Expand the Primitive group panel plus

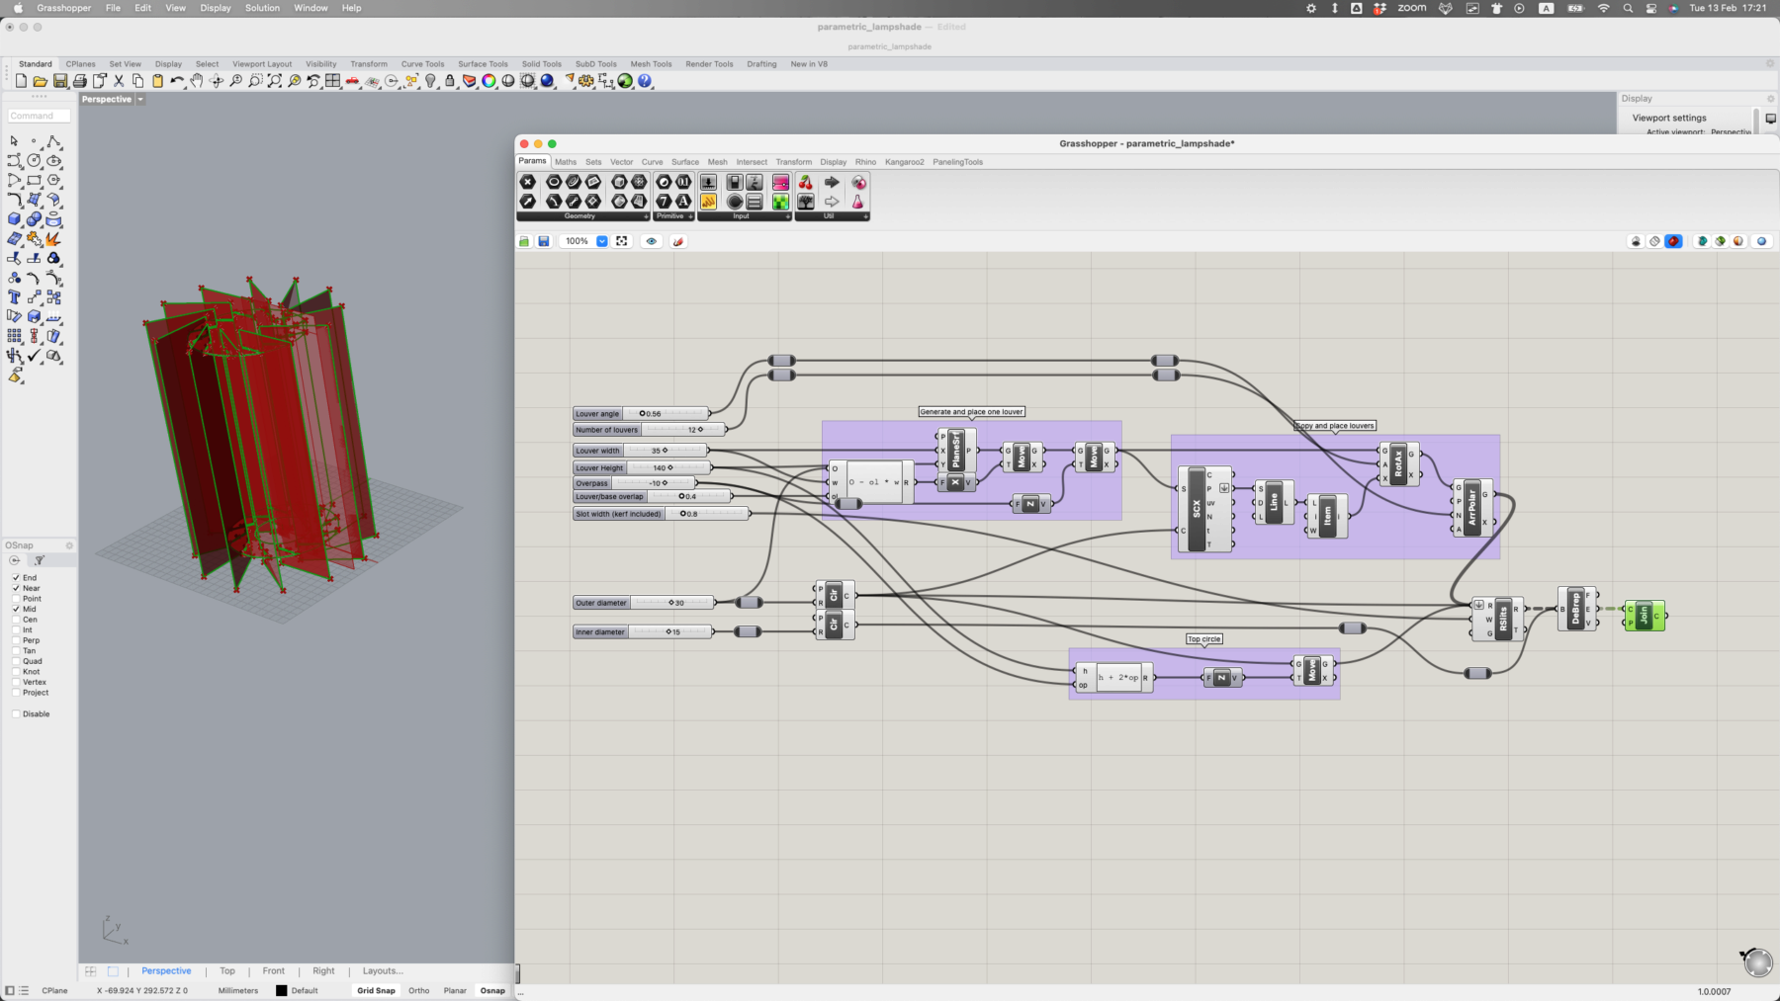coord(690,216)
